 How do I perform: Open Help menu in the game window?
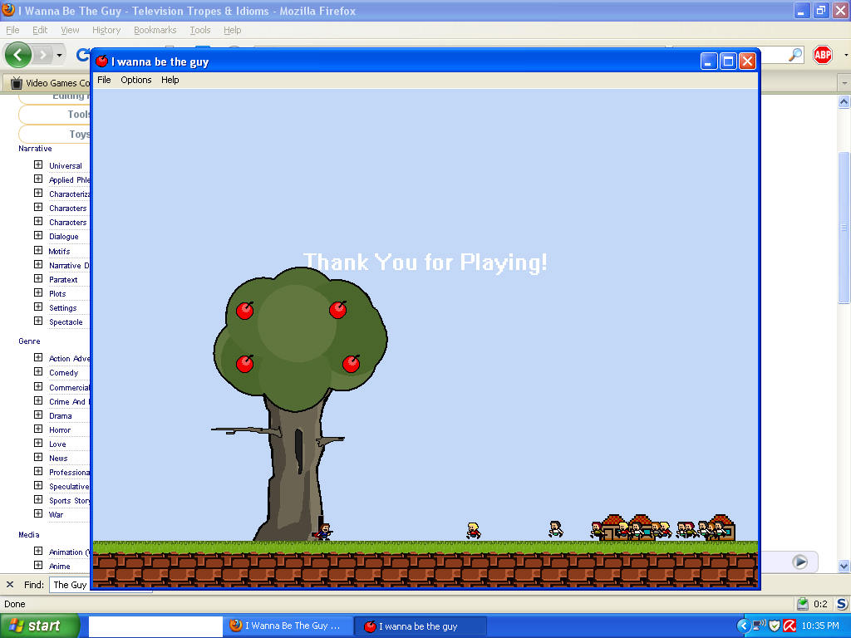point(170,80)
